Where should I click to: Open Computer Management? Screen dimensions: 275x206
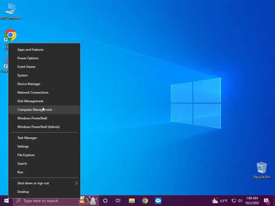pos(44,110)
